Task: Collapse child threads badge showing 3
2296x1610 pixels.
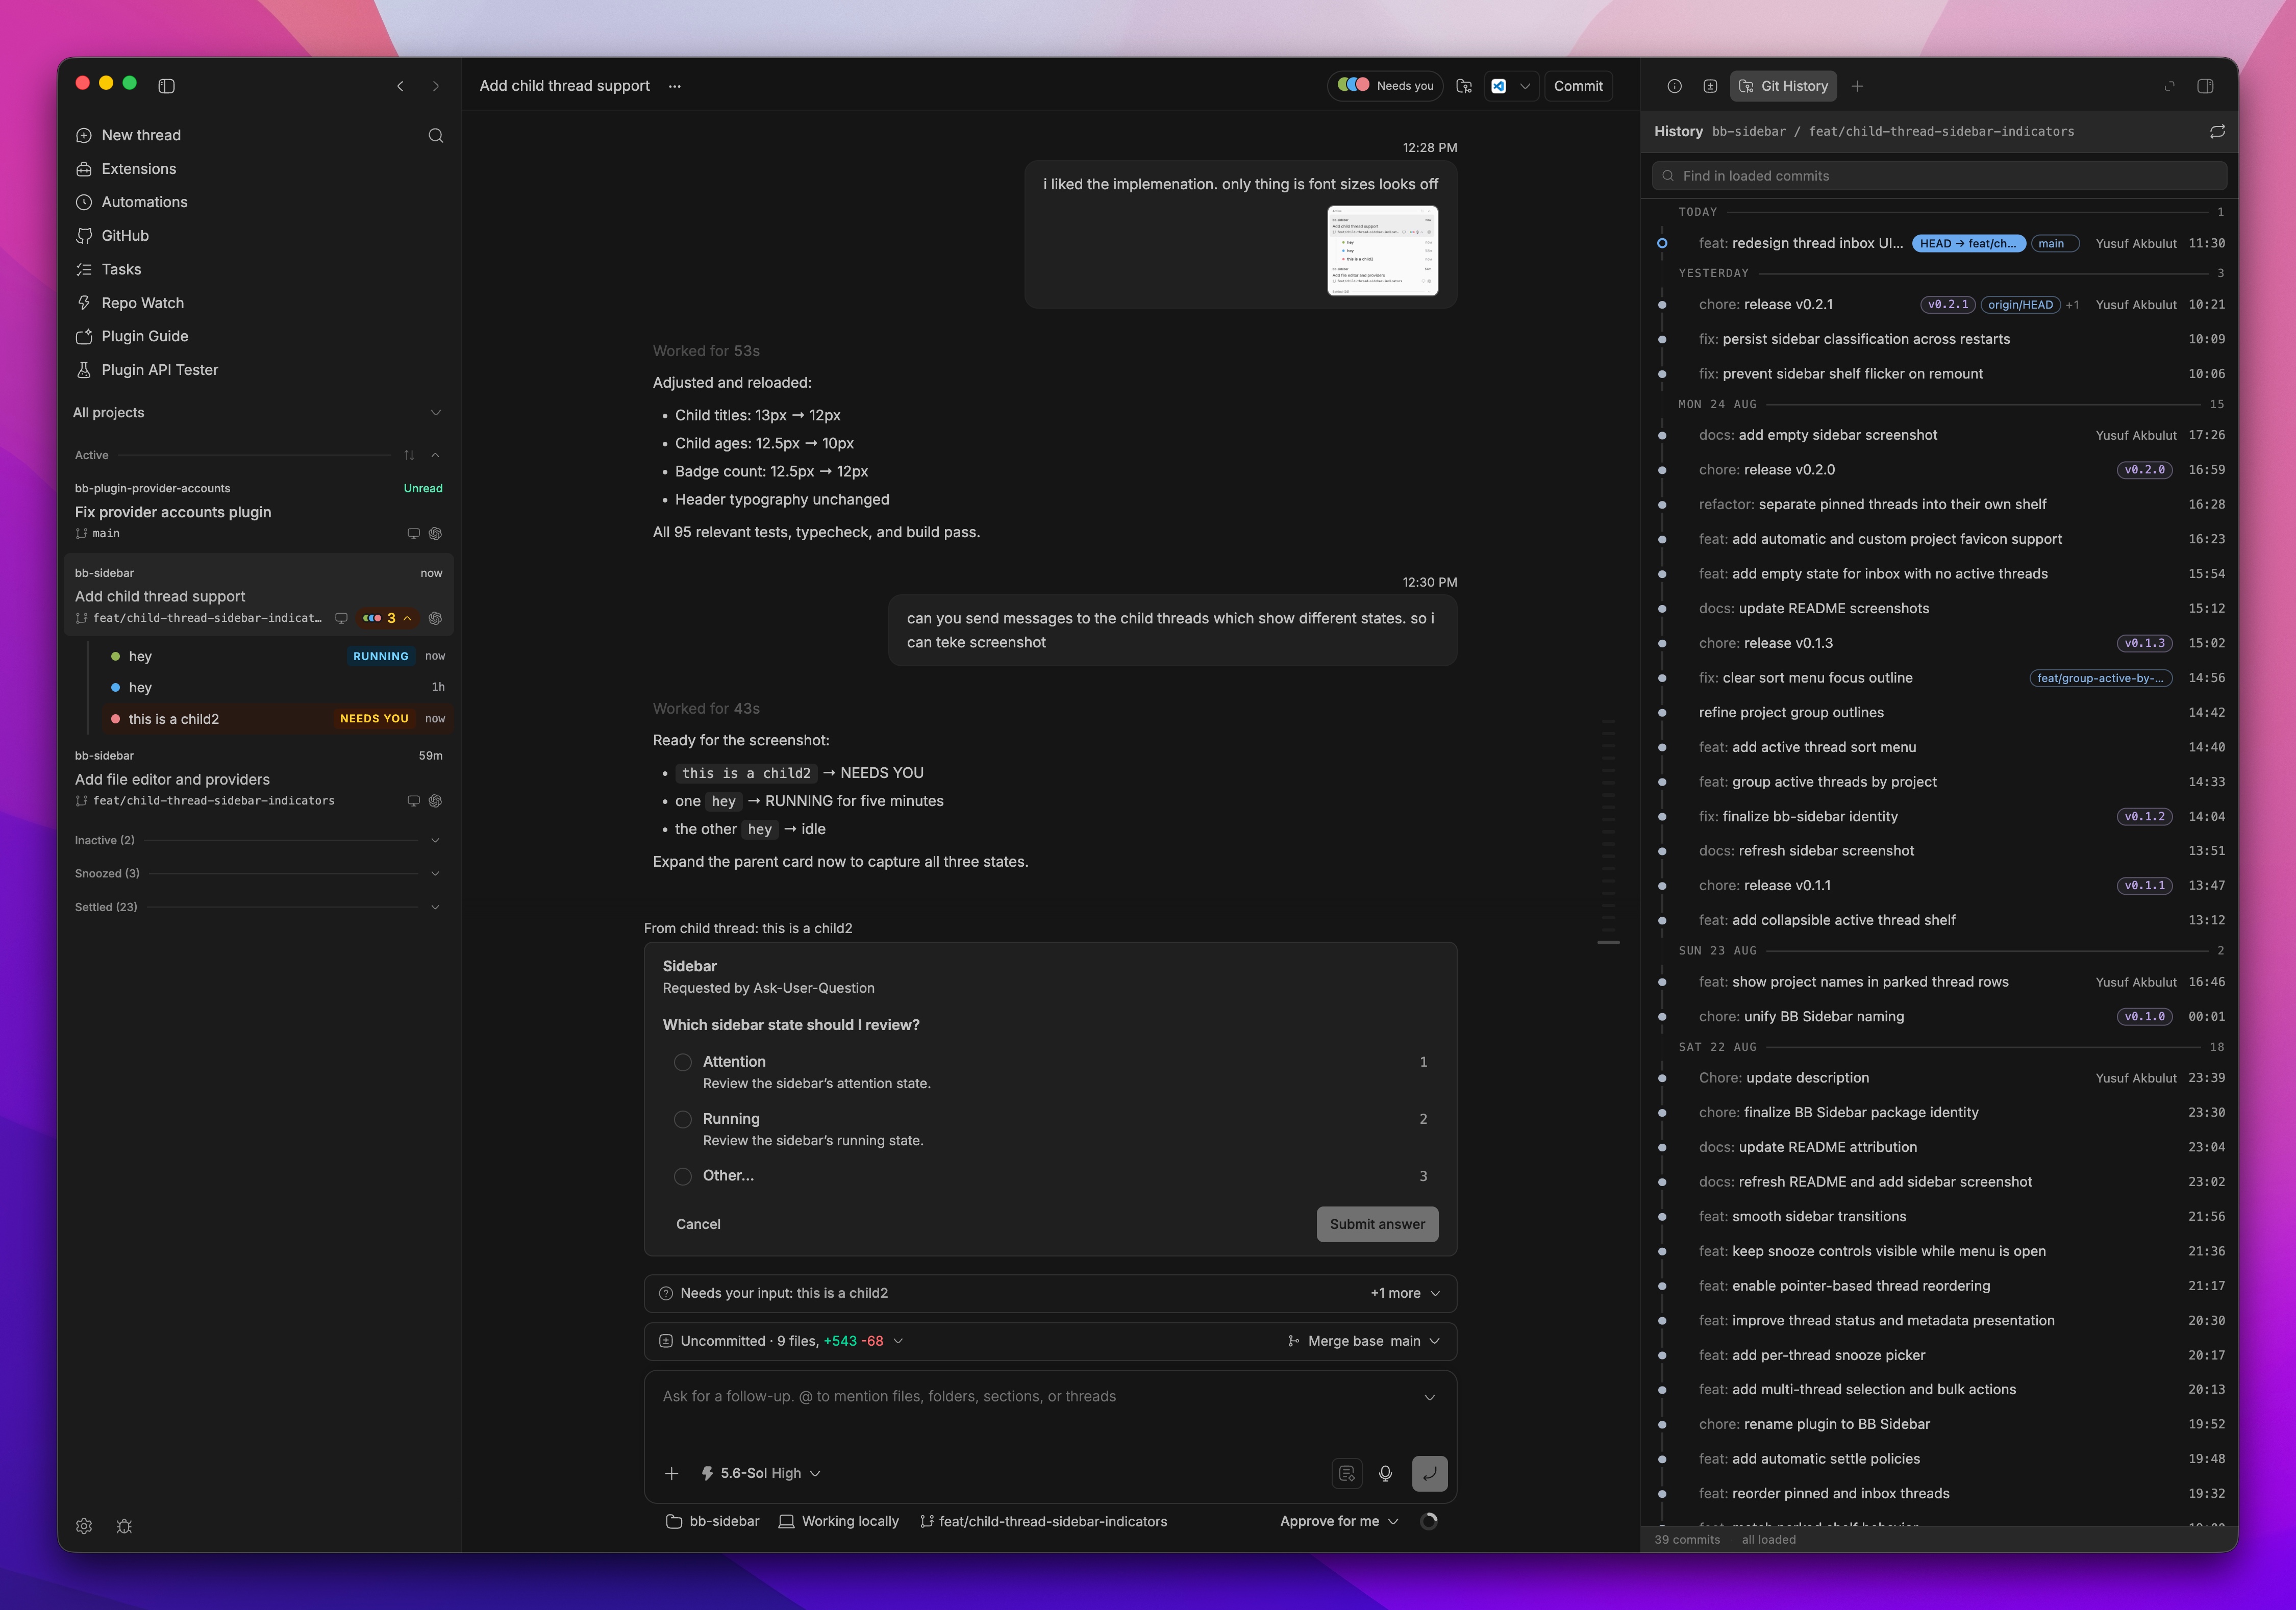Action: pos(387,618)
